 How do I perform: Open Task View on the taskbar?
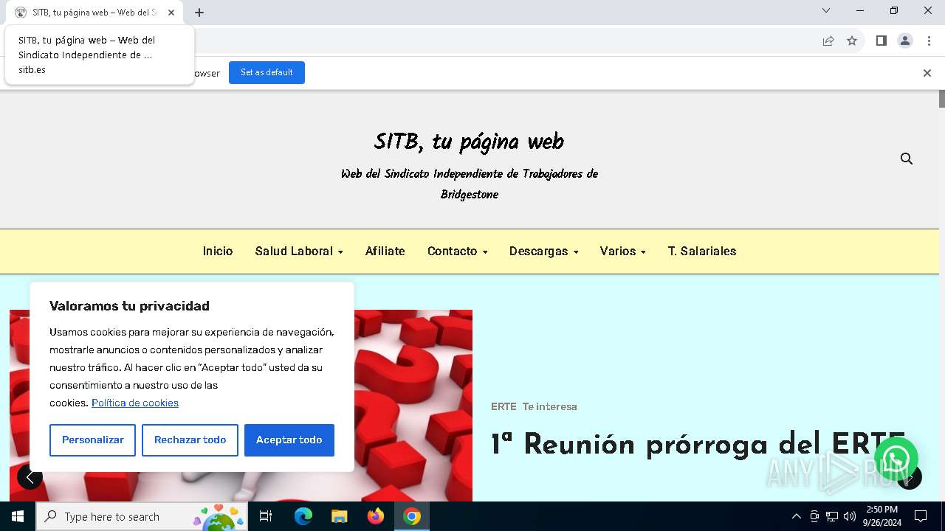[266, 516]
